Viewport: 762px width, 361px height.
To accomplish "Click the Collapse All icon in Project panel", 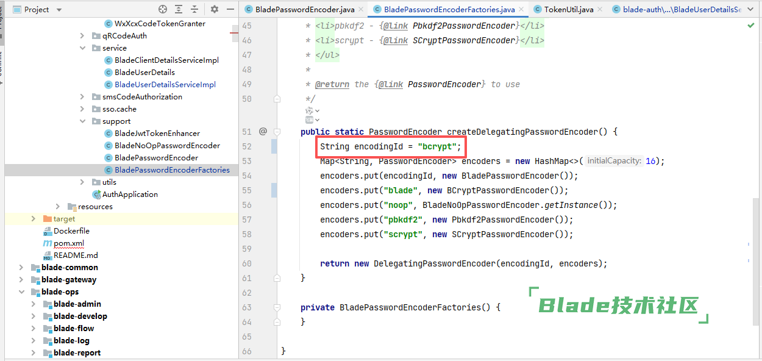I will 194,9.
